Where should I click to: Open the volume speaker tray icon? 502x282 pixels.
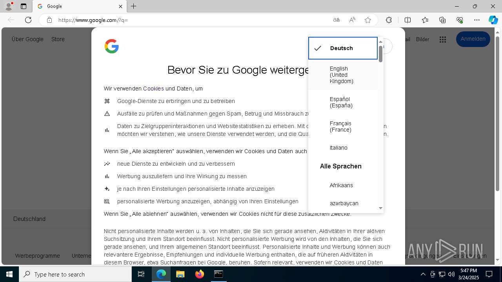[x=451, y=274]
